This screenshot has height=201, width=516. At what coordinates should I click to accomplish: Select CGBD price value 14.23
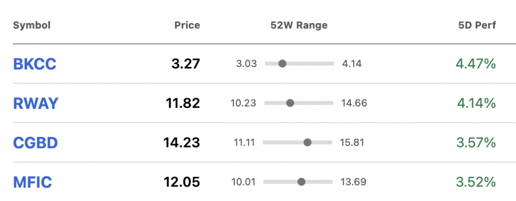(181, 143)
